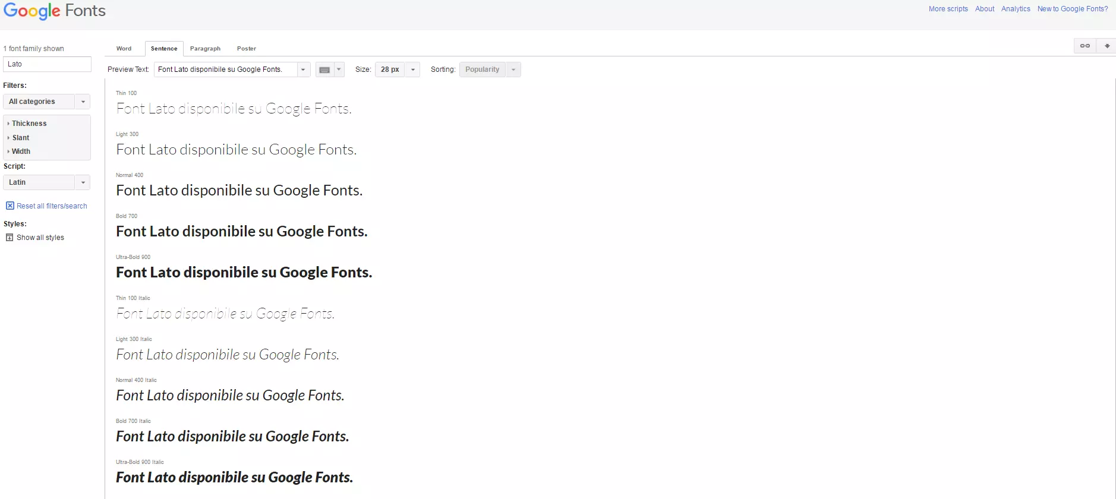Click the Thin 100 Italic font sample
The height and width of the screenshot is (499, 1116).
click(x=226, y=314)
